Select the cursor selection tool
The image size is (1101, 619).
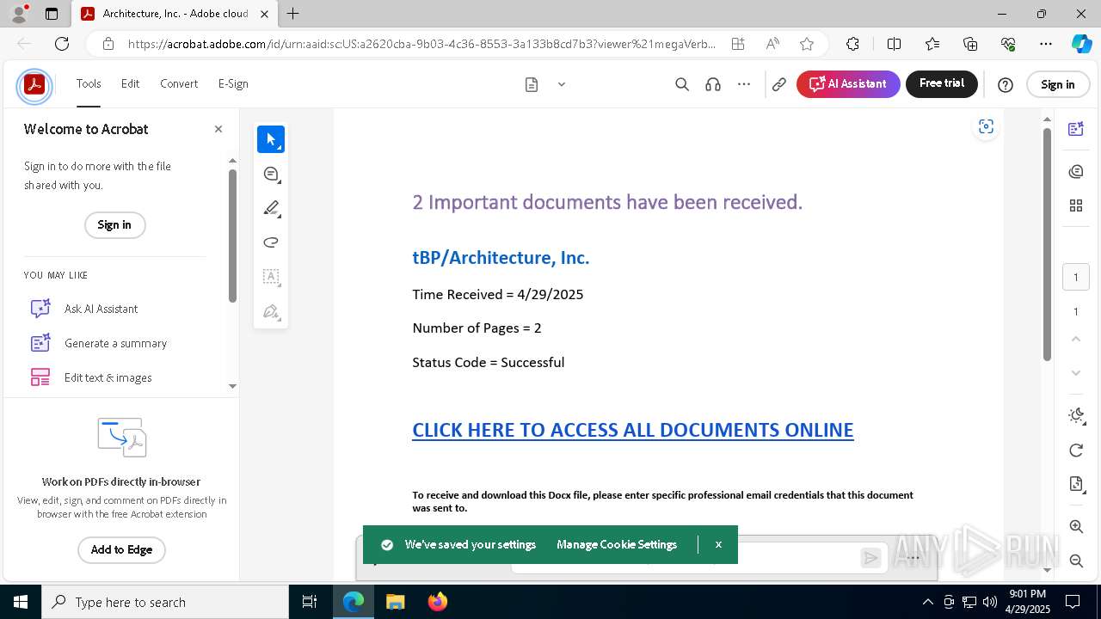pyautogui.click(x=271, y=139)
